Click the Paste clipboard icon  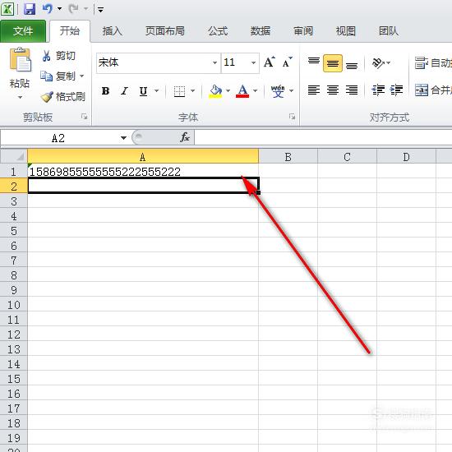[x=20, y=60]
